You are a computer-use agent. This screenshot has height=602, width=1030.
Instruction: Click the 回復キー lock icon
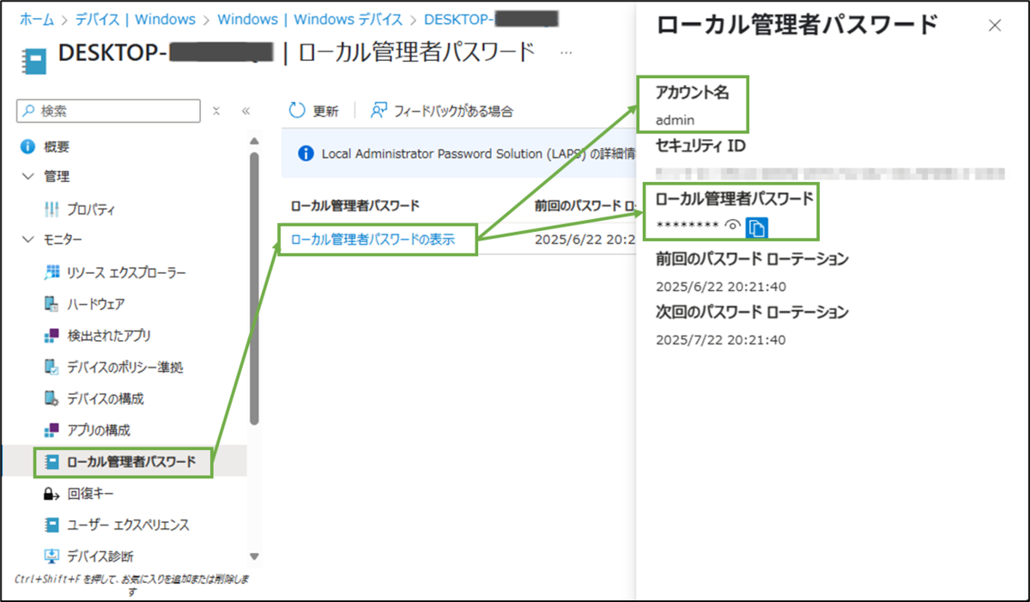coord(51,494)
